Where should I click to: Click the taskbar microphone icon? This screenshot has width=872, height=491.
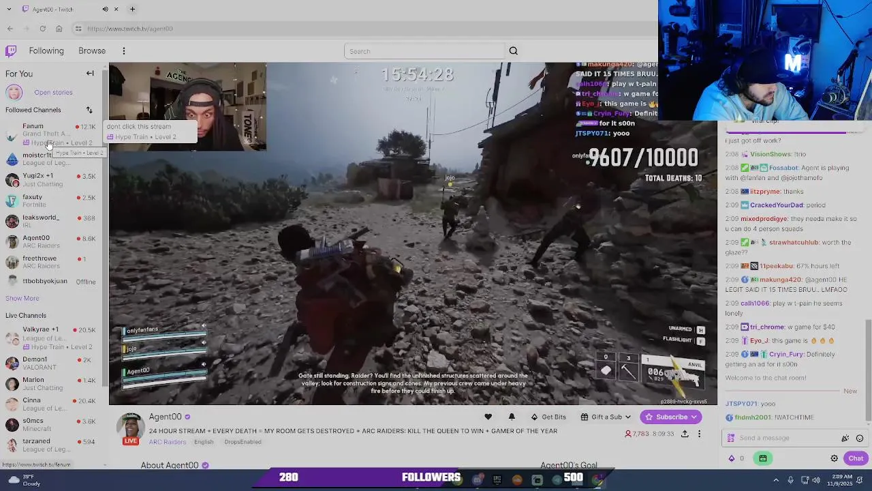790,480
